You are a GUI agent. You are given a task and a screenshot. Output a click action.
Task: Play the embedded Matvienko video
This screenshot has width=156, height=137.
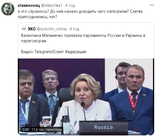86,97
